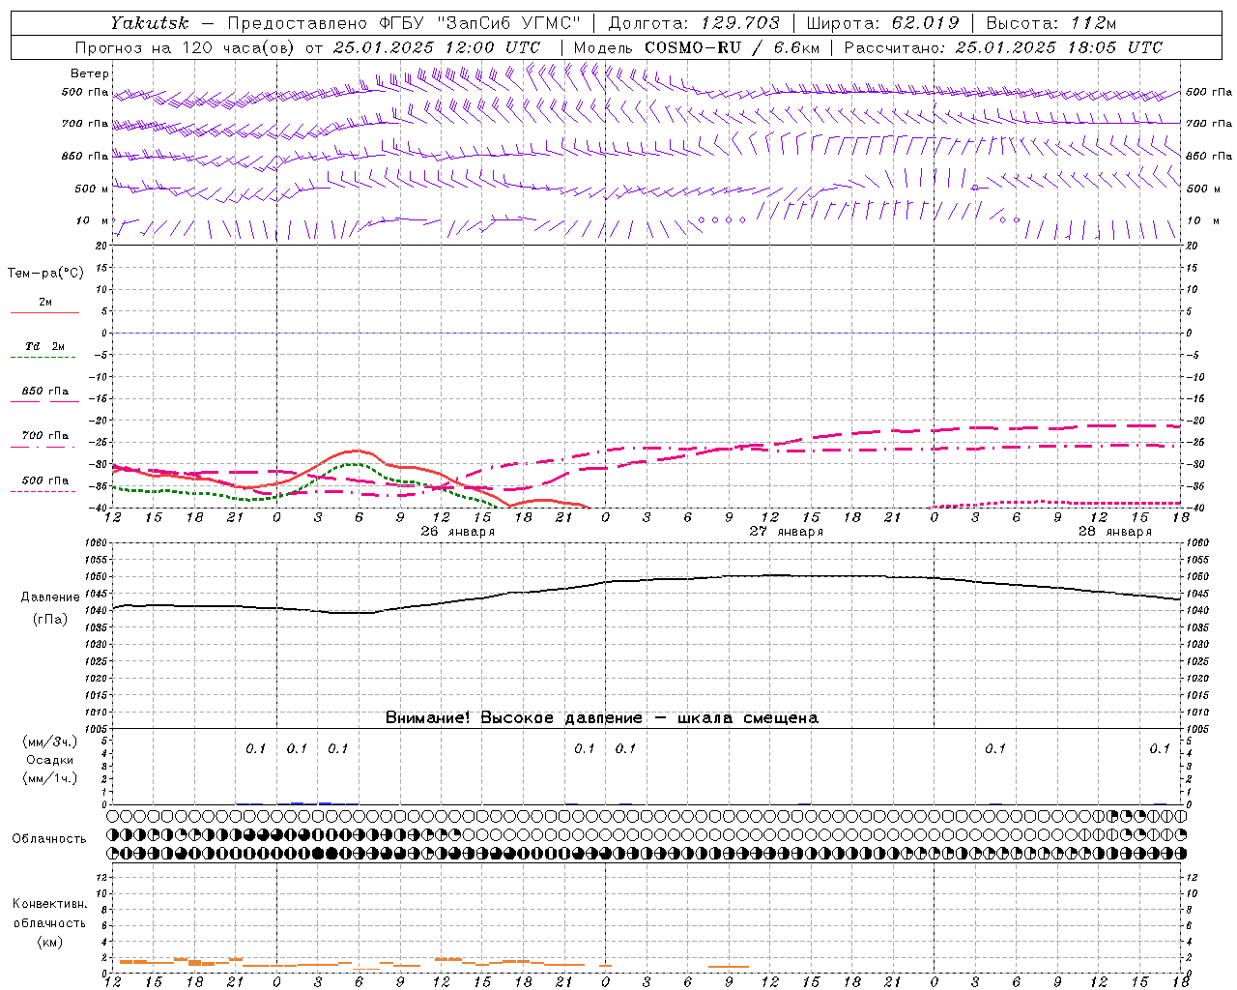Click the pink dash-dot line sample under '700 гПа' legend
This screenshot has width=1237, height=990.
pos(43,448)
